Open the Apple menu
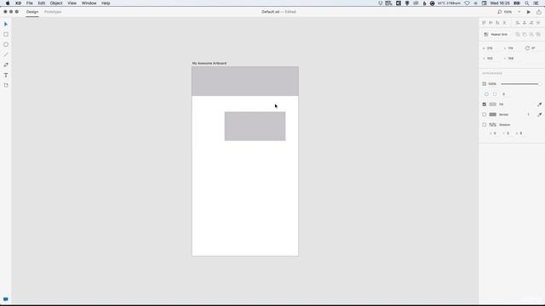This screenshot has width=545, height=306. click(8, 3)
